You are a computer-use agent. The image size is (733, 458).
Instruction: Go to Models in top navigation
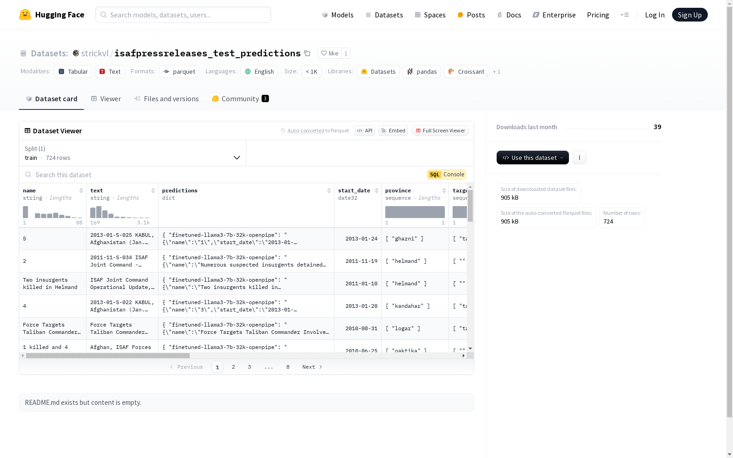338,15
